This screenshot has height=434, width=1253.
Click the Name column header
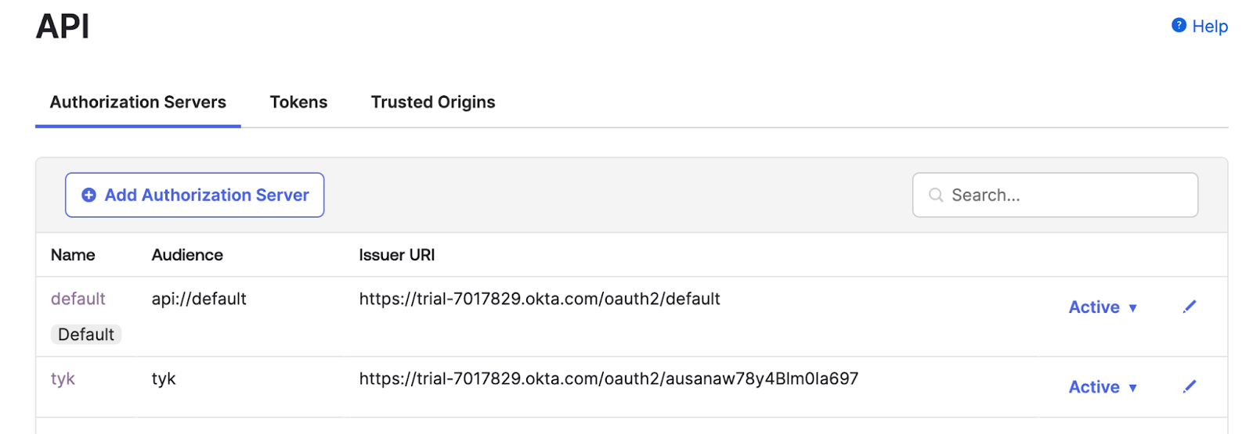click(x=73, y=255)
